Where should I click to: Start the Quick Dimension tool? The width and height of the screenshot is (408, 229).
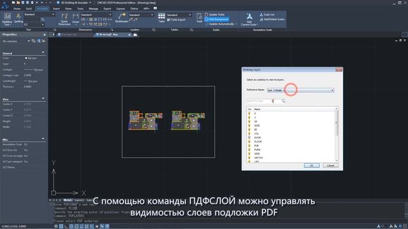64,19
